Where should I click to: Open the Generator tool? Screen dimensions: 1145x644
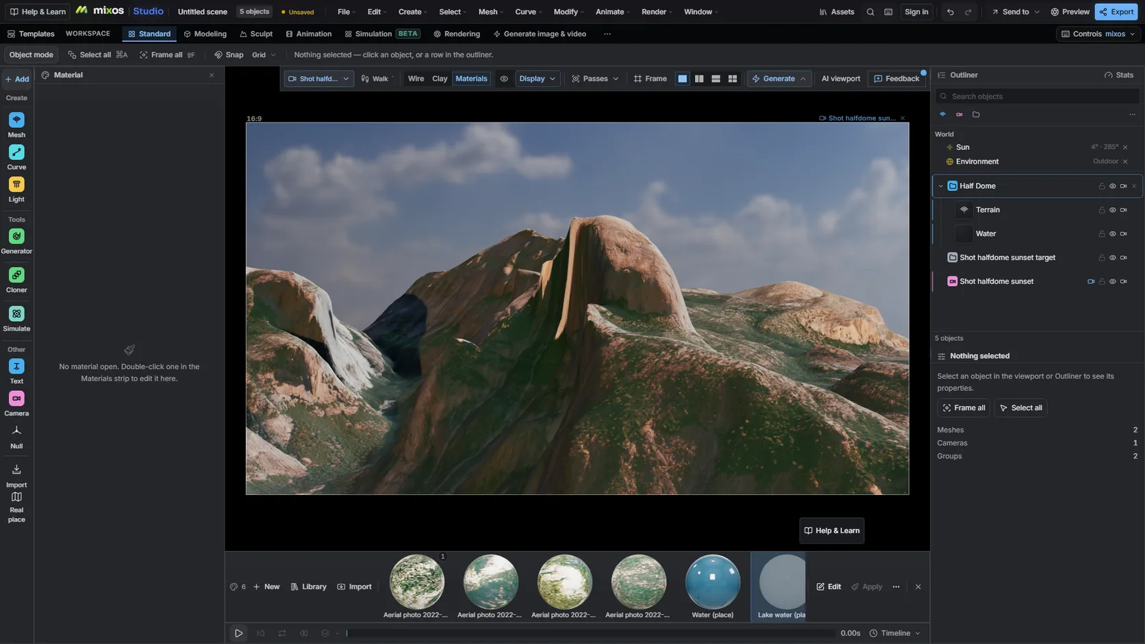coord(16,241)
